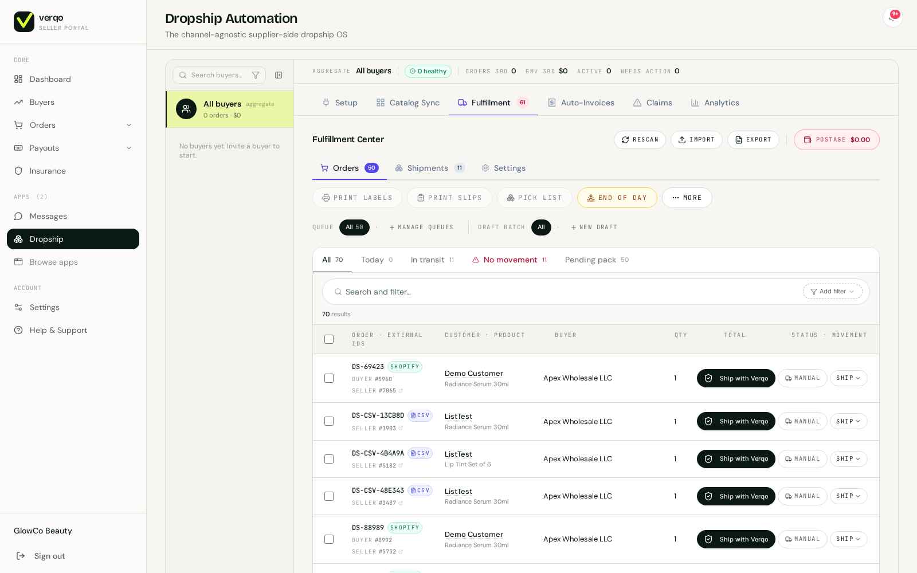Viewport: 917px width, 573px height.
Task: Click MANAGE QUEUES link
Action: click(x=421, y=227)
